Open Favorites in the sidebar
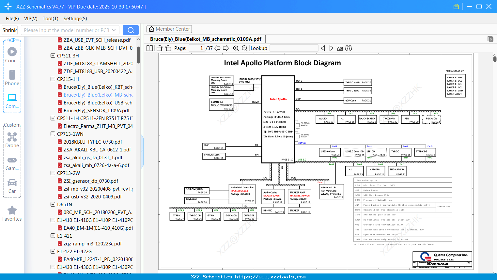This screenshot has height=280, width=497. click(12, 214)
